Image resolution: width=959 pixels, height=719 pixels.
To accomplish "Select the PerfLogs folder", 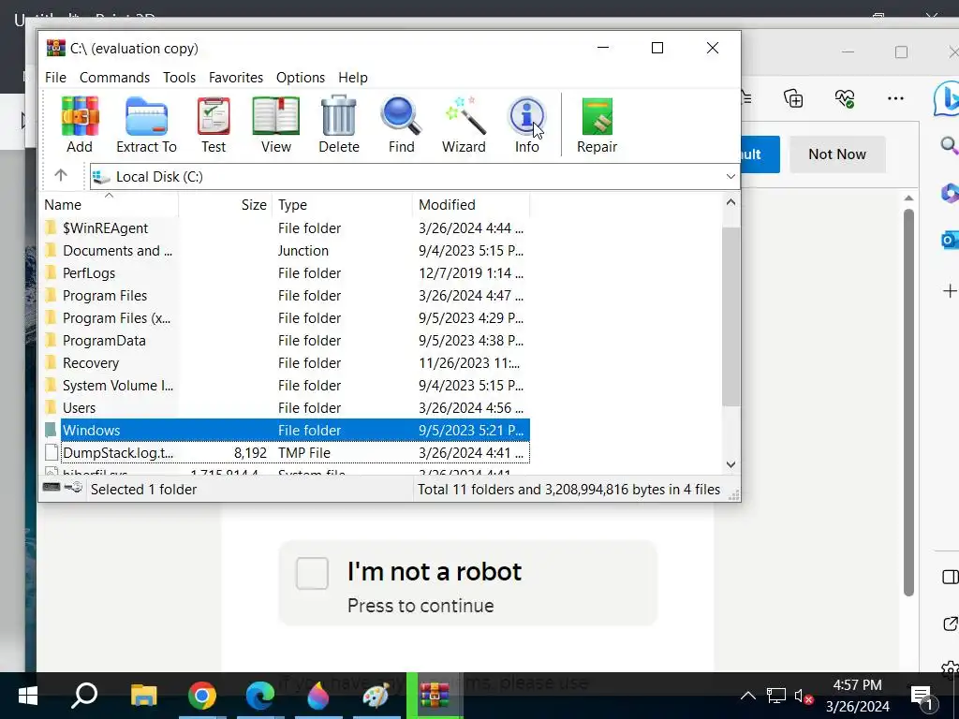I will click(287, 273).
